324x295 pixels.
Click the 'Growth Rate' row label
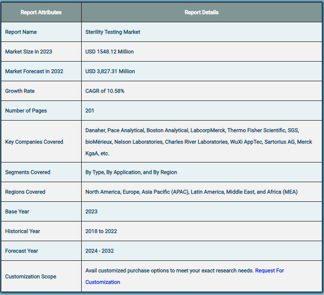(x=20, y=91)
